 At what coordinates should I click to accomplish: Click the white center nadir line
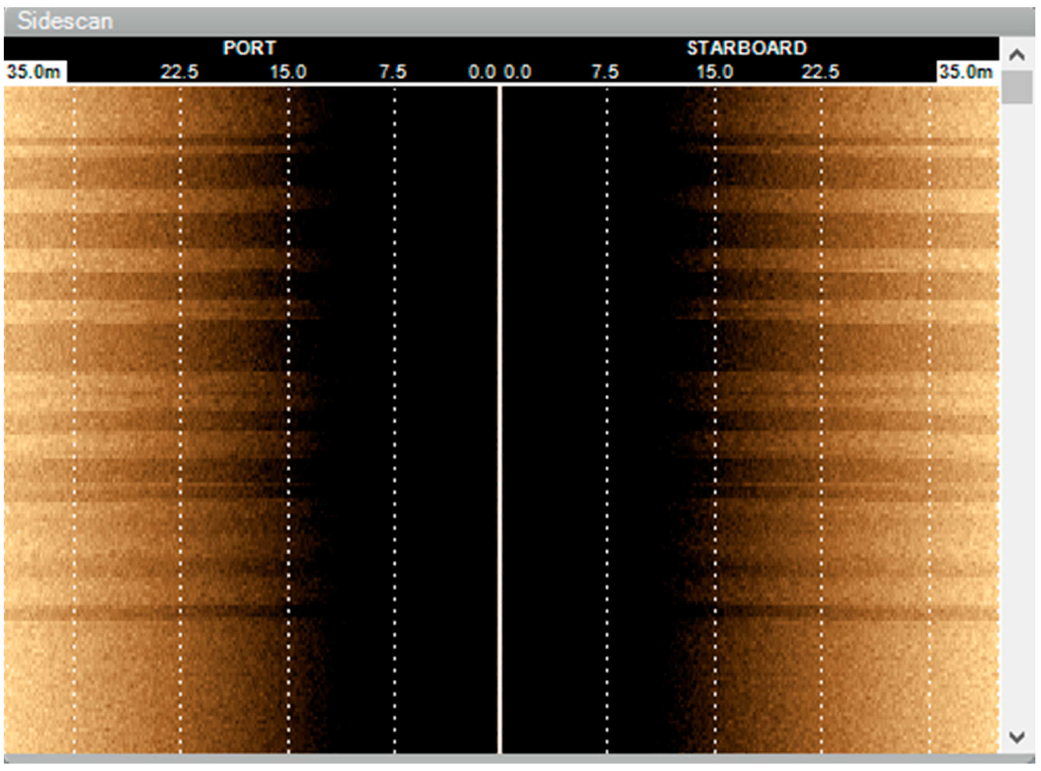tap(500, 419)
